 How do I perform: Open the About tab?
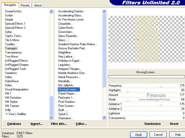[38, 5]
